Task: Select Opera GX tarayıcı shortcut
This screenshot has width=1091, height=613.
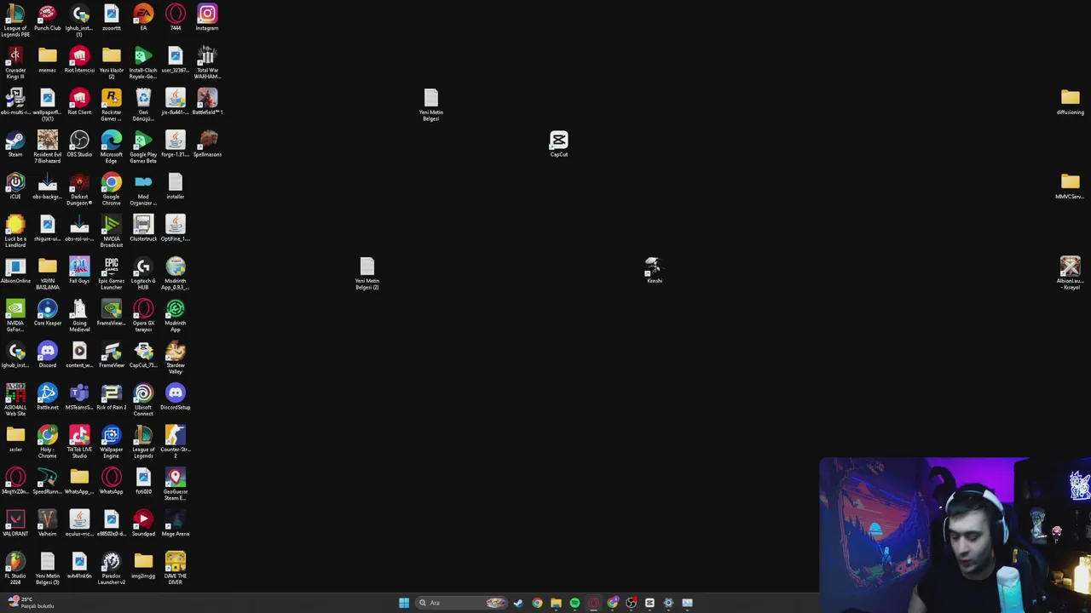Action: (143, 316)
